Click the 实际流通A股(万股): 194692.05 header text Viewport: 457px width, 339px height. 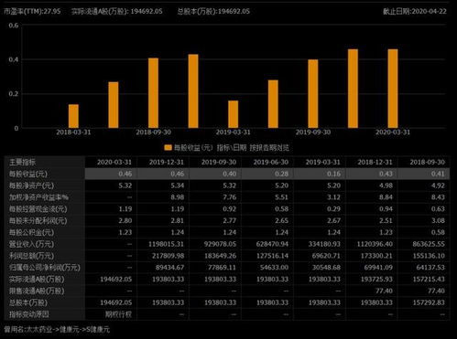click(x=117, y=12)
